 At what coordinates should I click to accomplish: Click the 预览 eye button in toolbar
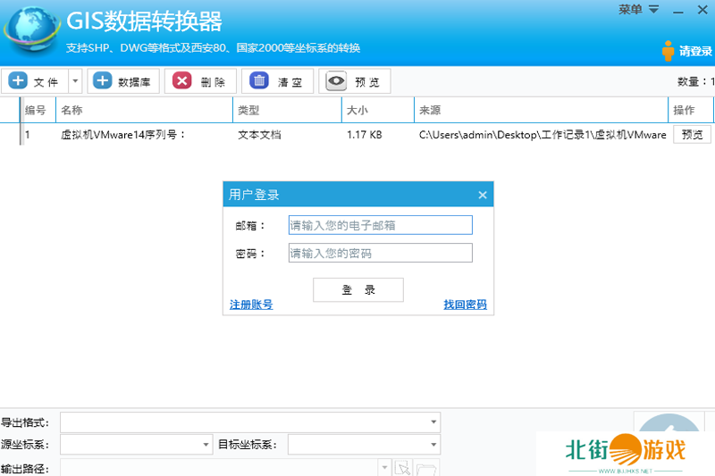pyautogui.click(x=355, y=82)
